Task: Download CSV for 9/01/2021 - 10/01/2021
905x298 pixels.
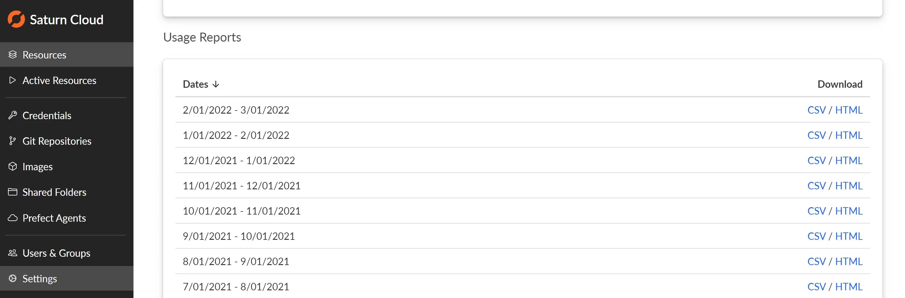Action: pyautogui.click(x=816, y=236)
